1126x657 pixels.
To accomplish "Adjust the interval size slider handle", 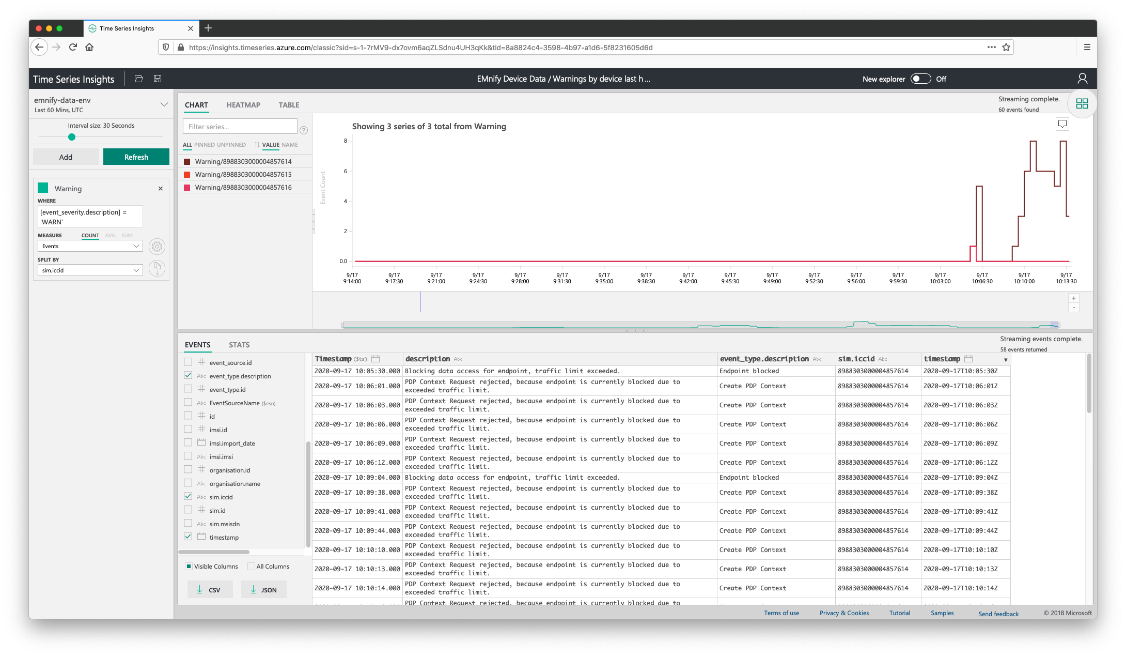I will click(72, 137).
